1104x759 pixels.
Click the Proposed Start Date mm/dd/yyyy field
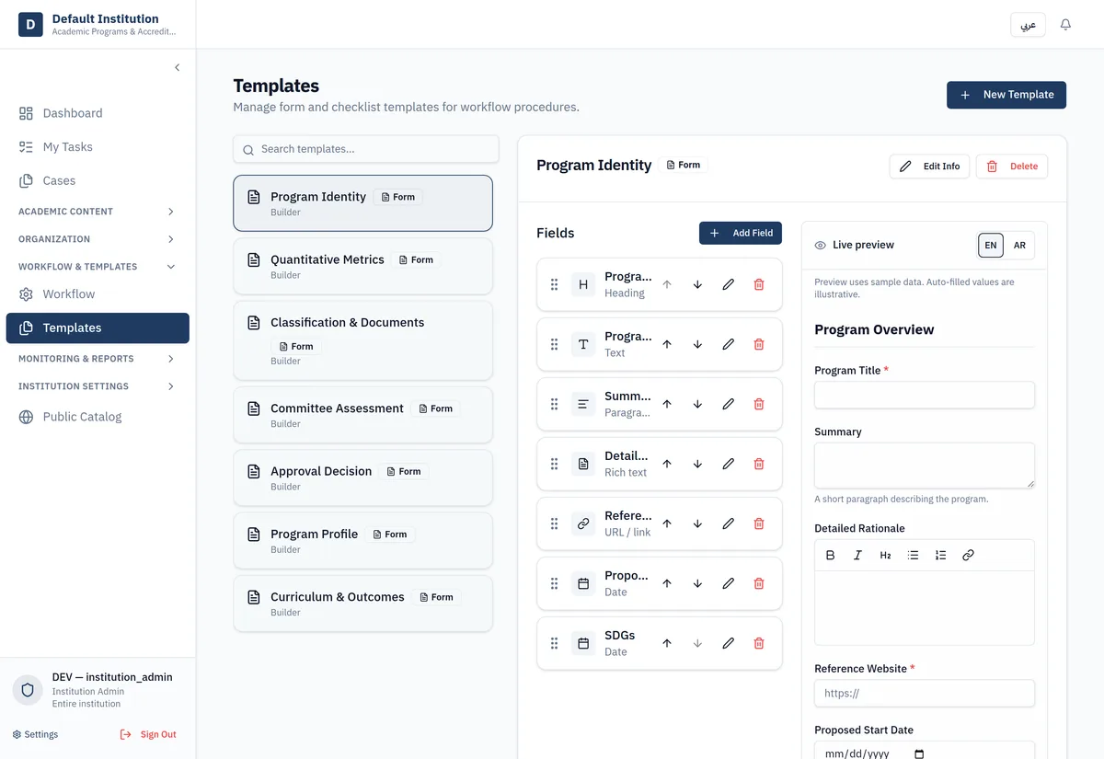pyautogui.click(x=925, y=751)
